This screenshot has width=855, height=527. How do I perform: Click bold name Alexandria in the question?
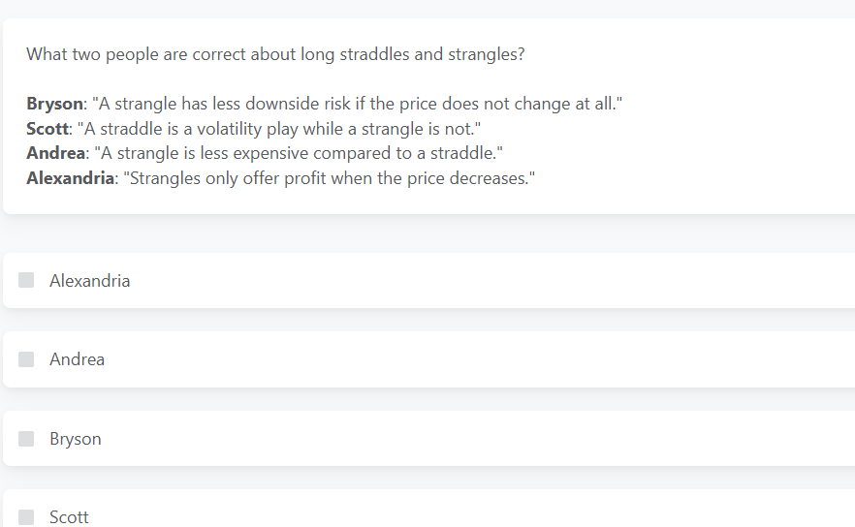pos(70,179)
